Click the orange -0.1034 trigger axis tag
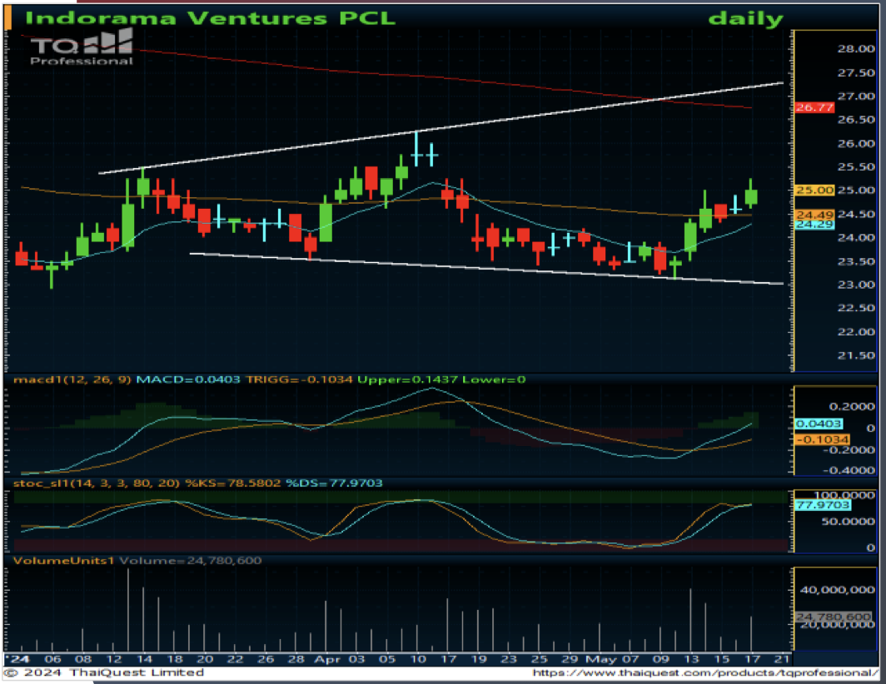This screenshot has width=886, height=684. coord(823,439)
